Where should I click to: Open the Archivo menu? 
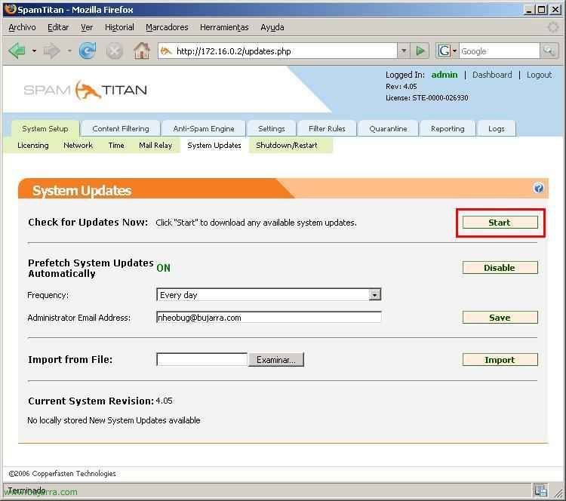click(x=22, y=27)
